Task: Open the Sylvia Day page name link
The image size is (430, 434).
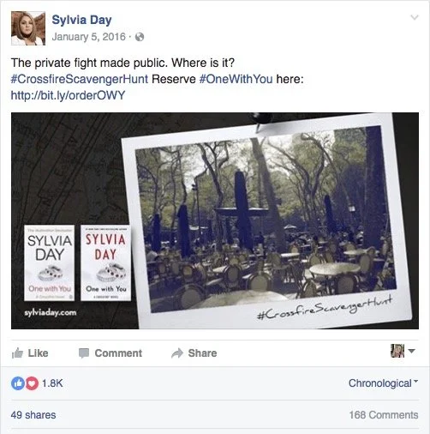Action: click(81, 20)
